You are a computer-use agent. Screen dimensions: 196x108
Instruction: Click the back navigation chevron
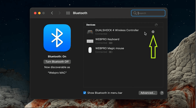[x=52, y=13]
